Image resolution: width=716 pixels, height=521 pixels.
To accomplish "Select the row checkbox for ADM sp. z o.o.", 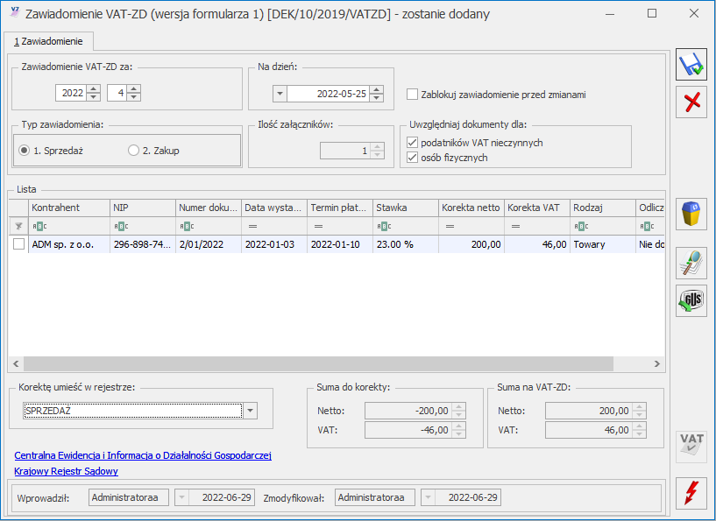I will tap(18, 244).
